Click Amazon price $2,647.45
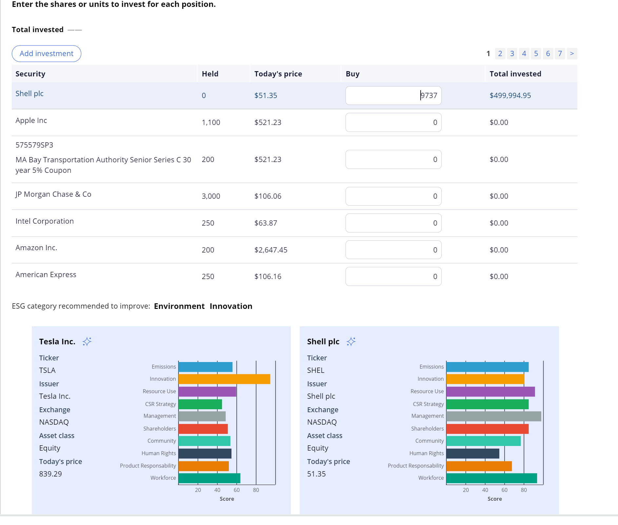 (x=271, y=250)
